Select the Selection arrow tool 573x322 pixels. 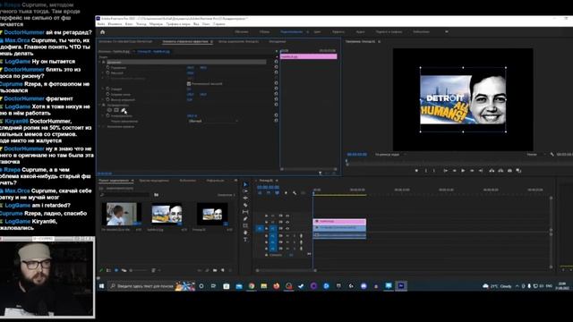point(245,184)
